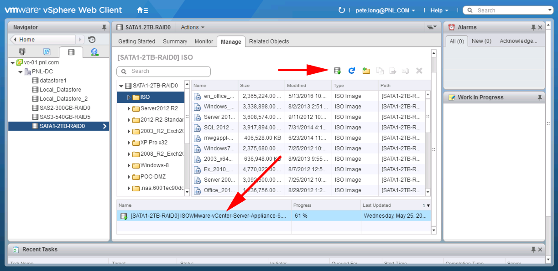This screenshot has width=558, height=271.
Task: Open the Related Objects tab
Action: point(269,41)
